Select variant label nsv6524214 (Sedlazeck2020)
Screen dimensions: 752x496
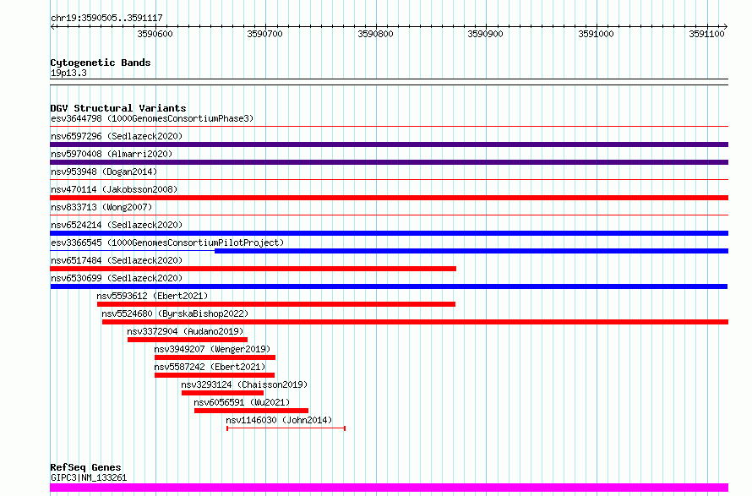[117, 225]
